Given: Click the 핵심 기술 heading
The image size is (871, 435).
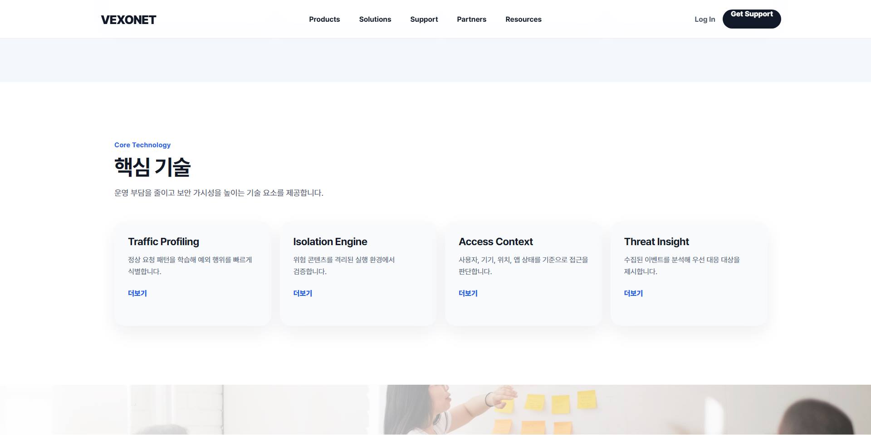Looking at the screenshot, I should tap(152, 167).
